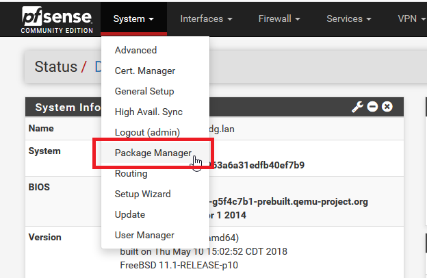
Task: Click the Status breadcrumb heading
Action: (x=56, y=67)
